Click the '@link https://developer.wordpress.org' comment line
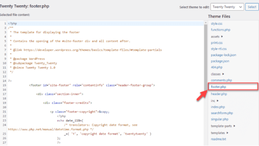Viewport: 259px width, 146px height. pos(86,50)
